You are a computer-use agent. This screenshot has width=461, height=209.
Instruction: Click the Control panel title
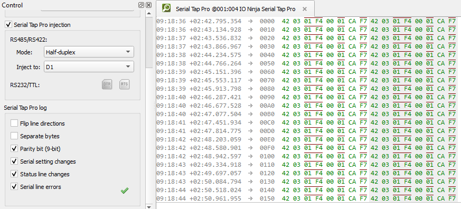[12, 5]
